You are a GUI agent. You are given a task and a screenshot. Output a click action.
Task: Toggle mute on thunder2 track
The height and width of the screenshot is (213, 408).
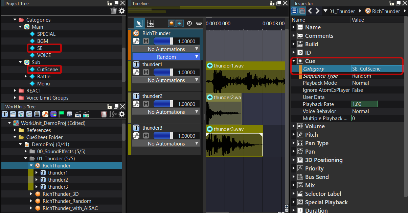point(146,104)
